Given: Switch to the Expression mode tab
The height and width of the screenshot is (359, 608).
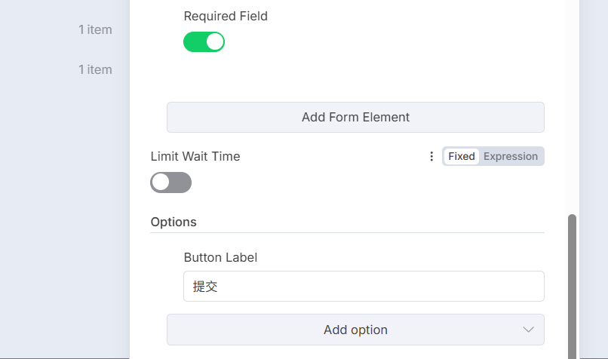Looking at the screenshot, I should [511, 156].
